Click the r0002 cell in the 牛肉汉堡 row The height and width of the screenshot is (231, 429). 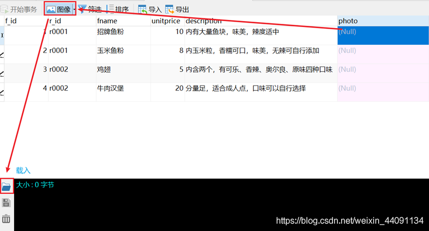pyautogui.click(x=72, y=92)
